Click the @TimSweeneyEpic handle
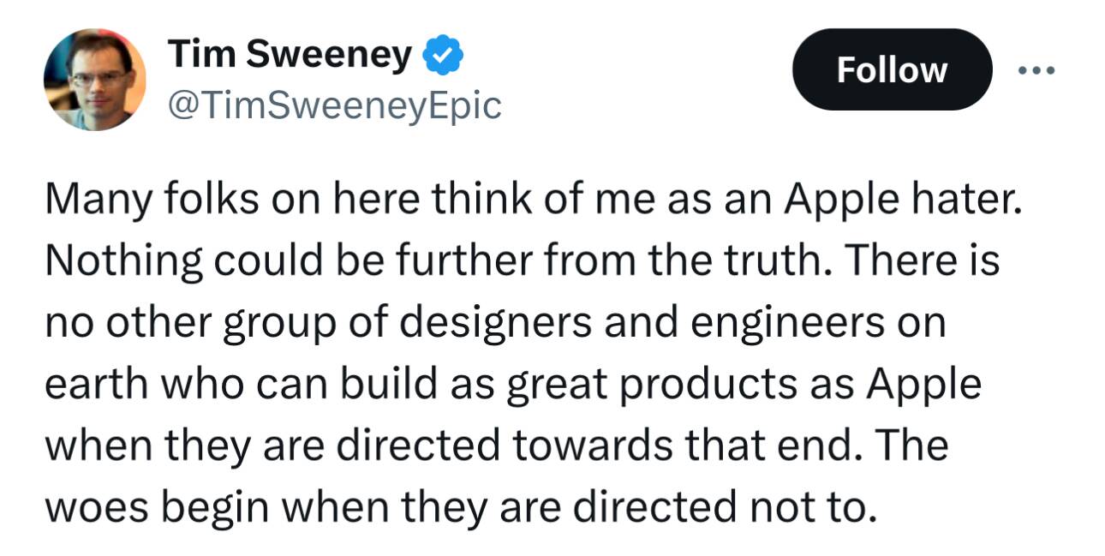Image resolution: width=1105 pixels, height=556 pixels. tap(335, 105)
